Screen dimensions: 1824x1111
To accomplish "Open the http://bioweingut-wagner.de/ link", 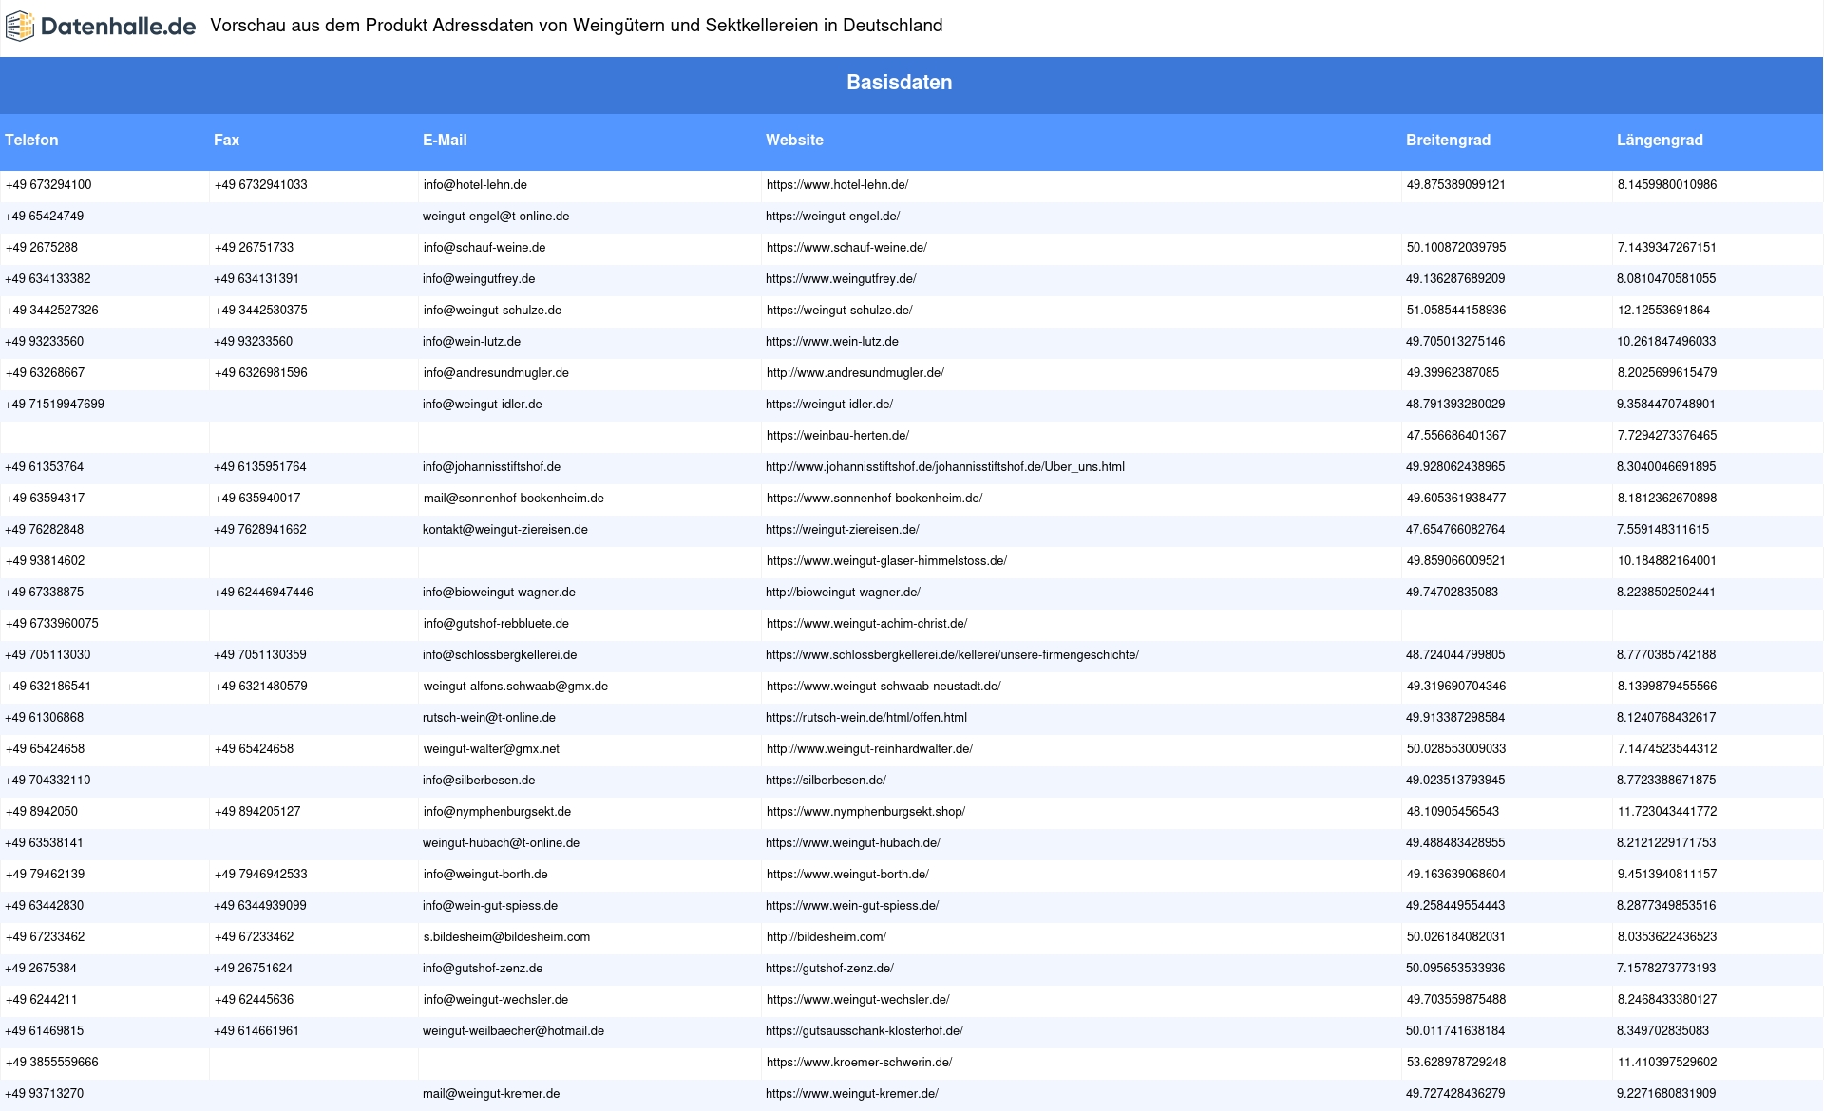I will (x=843, y=593).
